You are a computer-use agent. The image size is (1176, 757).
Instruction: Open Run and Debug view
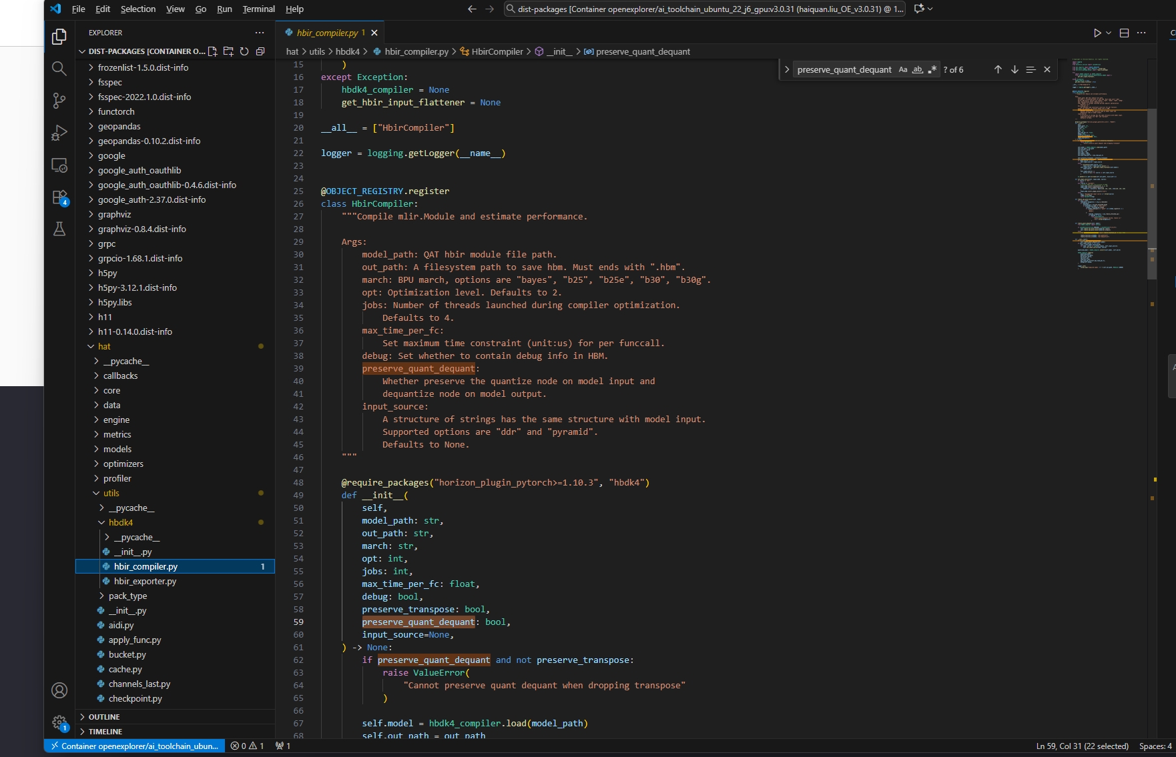(x=59, y=133)
